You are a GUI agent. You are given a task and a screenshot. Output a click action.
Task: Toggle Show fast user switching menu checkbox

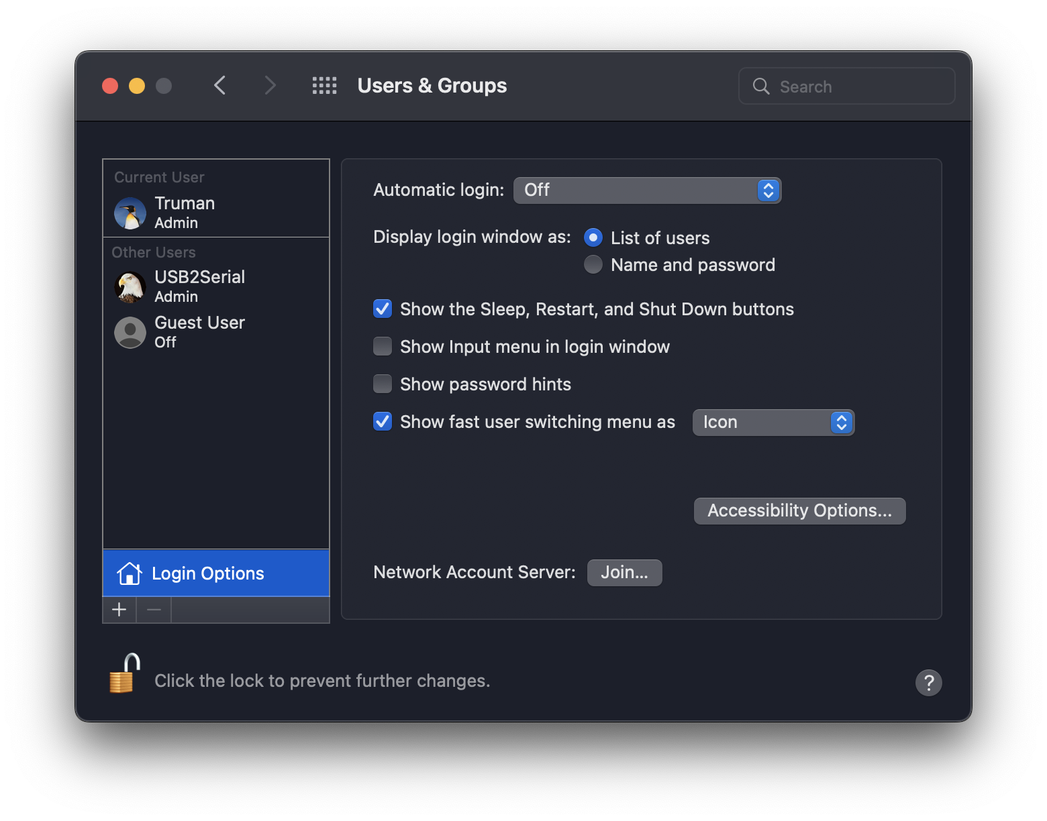[x=383, y=422]
